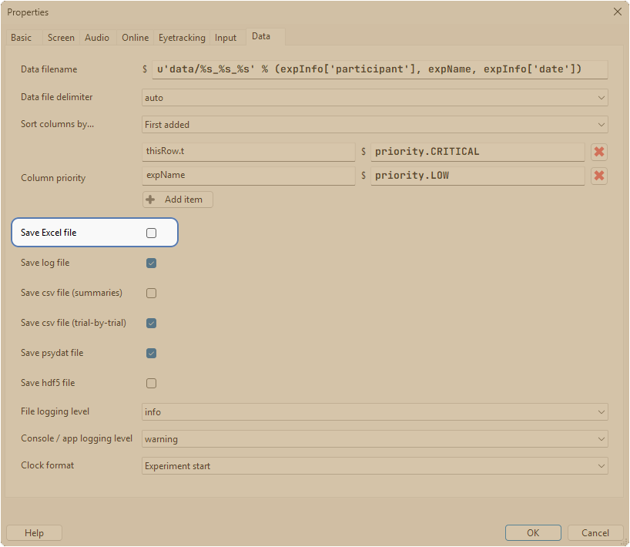The height and width of the screenshot is (547, 630).
Task: Open the Eyetracking tab
Action: 182,38
